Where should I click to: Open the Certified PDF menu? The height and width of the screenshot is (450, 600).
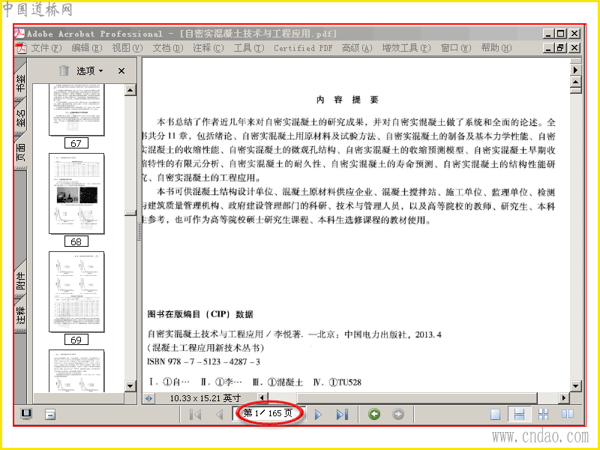(303, 48)
